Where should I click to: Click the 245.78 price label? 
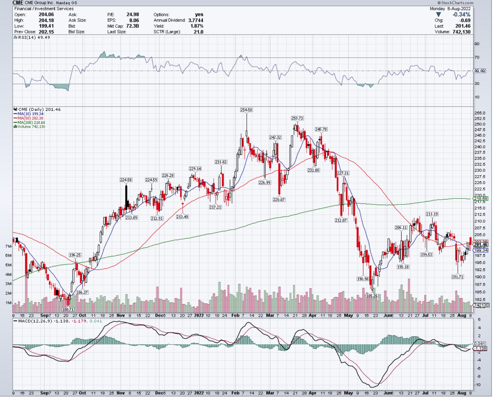click(x=321, y=129)
